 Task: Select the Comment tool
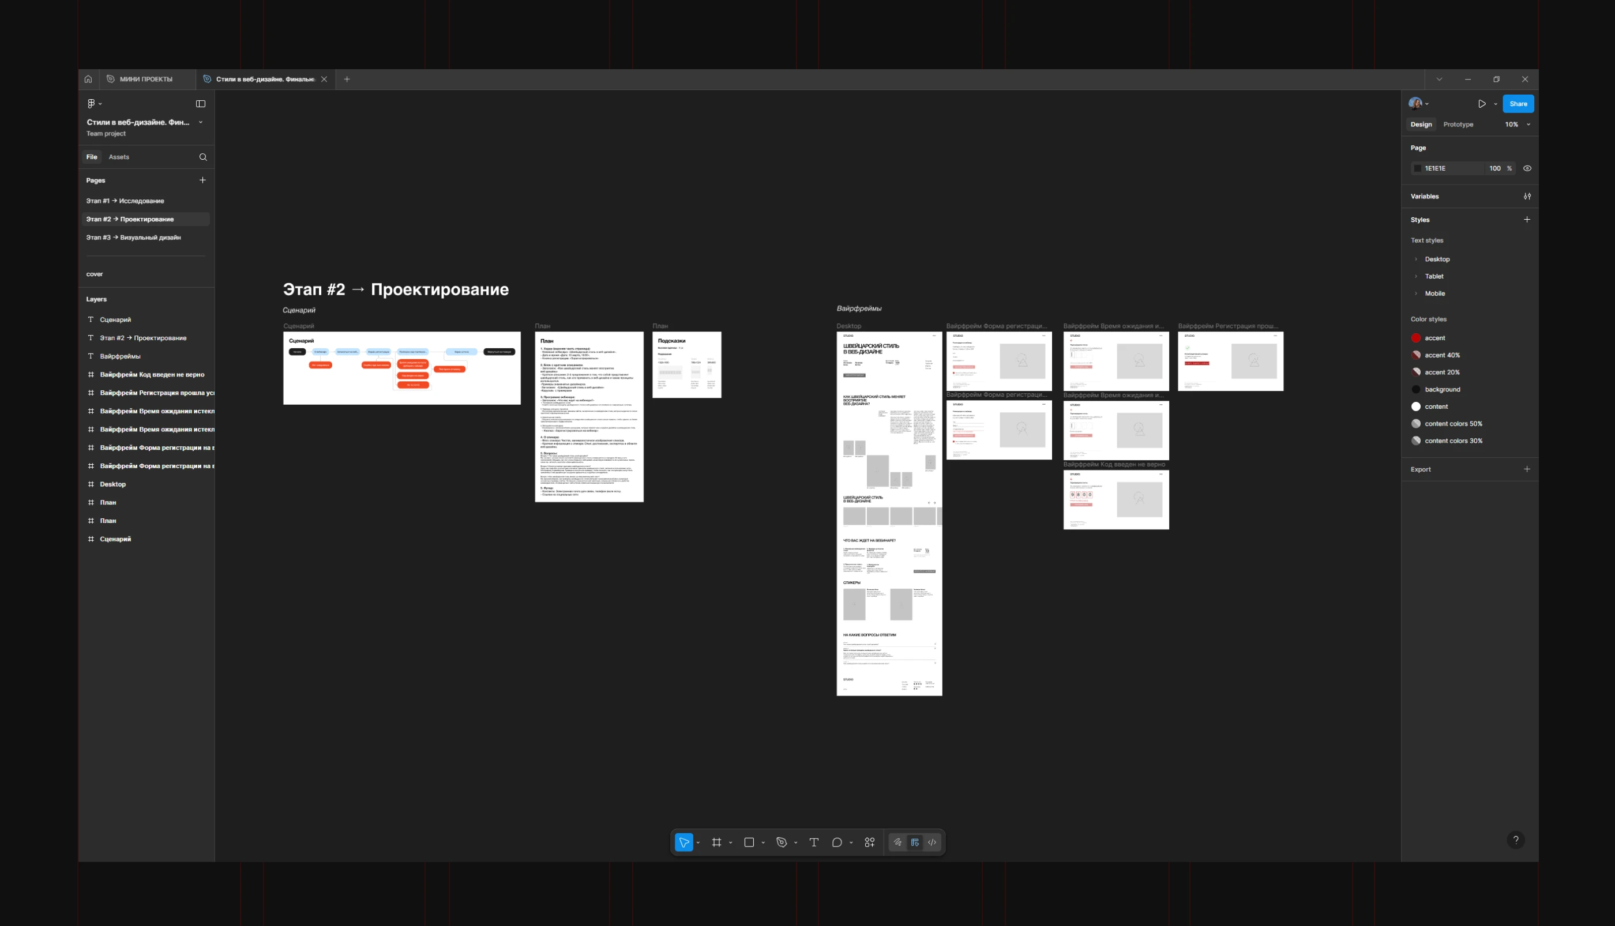(836, 842)
